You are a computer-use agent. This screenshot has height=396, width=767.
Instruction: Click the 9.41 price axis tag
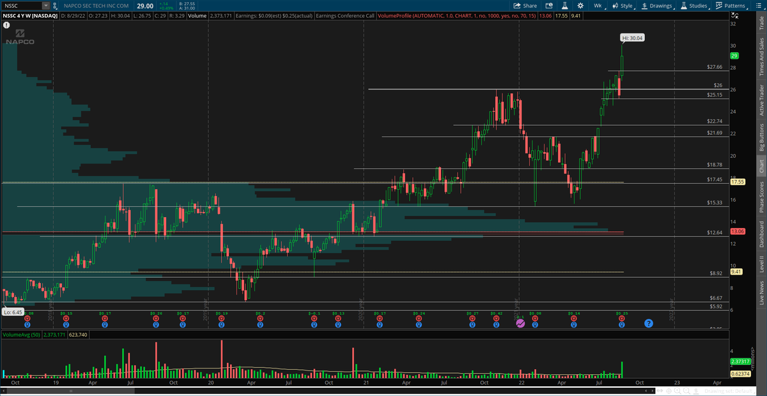[x=736, y=271]
